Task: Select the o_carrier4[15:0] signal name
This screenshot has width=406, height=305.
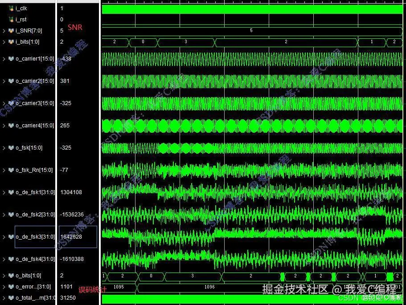Action: (35, 126)
